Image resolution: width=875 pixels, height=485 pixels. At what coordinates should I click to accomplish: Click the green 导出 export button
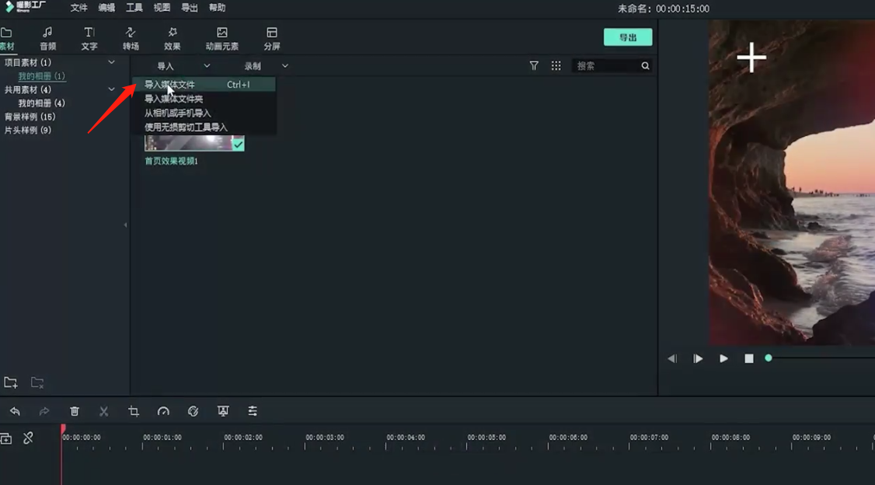tap(628, 37)
